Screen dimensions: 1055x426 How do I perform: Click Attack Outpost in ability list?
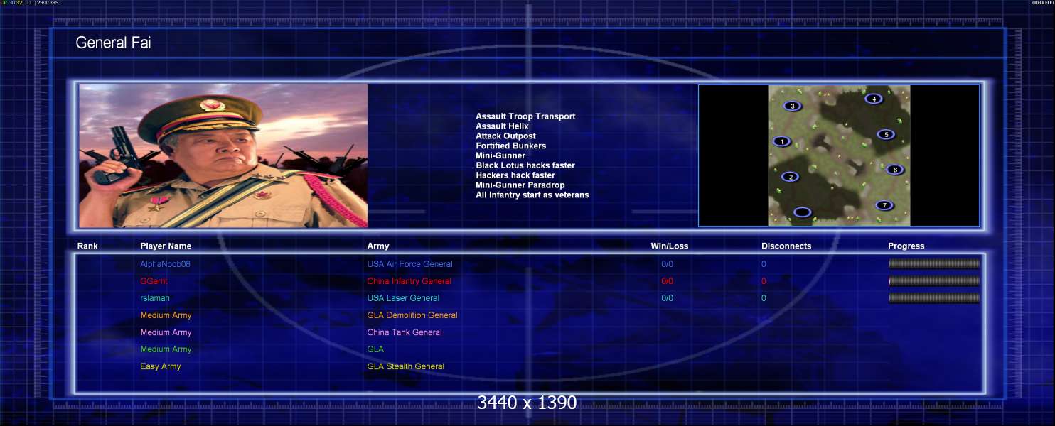point(505,136)
